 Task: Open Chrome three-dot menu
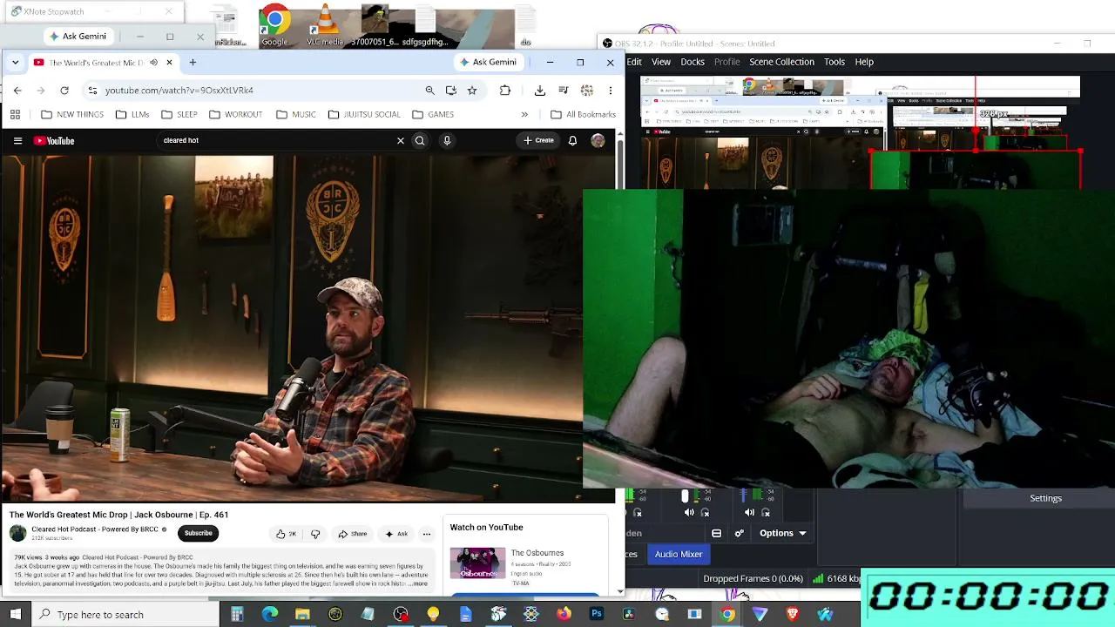point(611,91)
